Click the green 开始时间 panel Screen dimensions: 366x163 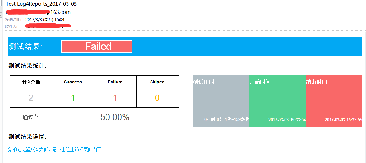point(278,101)
